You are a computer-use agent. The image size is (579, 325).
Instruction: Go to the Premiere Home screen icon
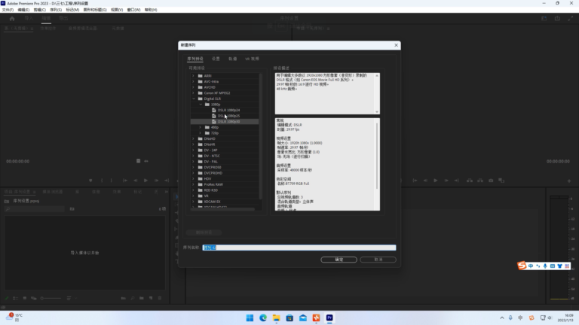[12, 18]
